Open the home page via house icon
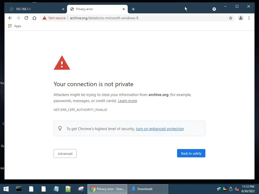The image size is (259, 194). [x=34, y=18]
